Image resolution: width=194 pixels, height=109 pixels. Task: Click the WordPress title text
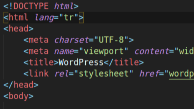[81, 62]
